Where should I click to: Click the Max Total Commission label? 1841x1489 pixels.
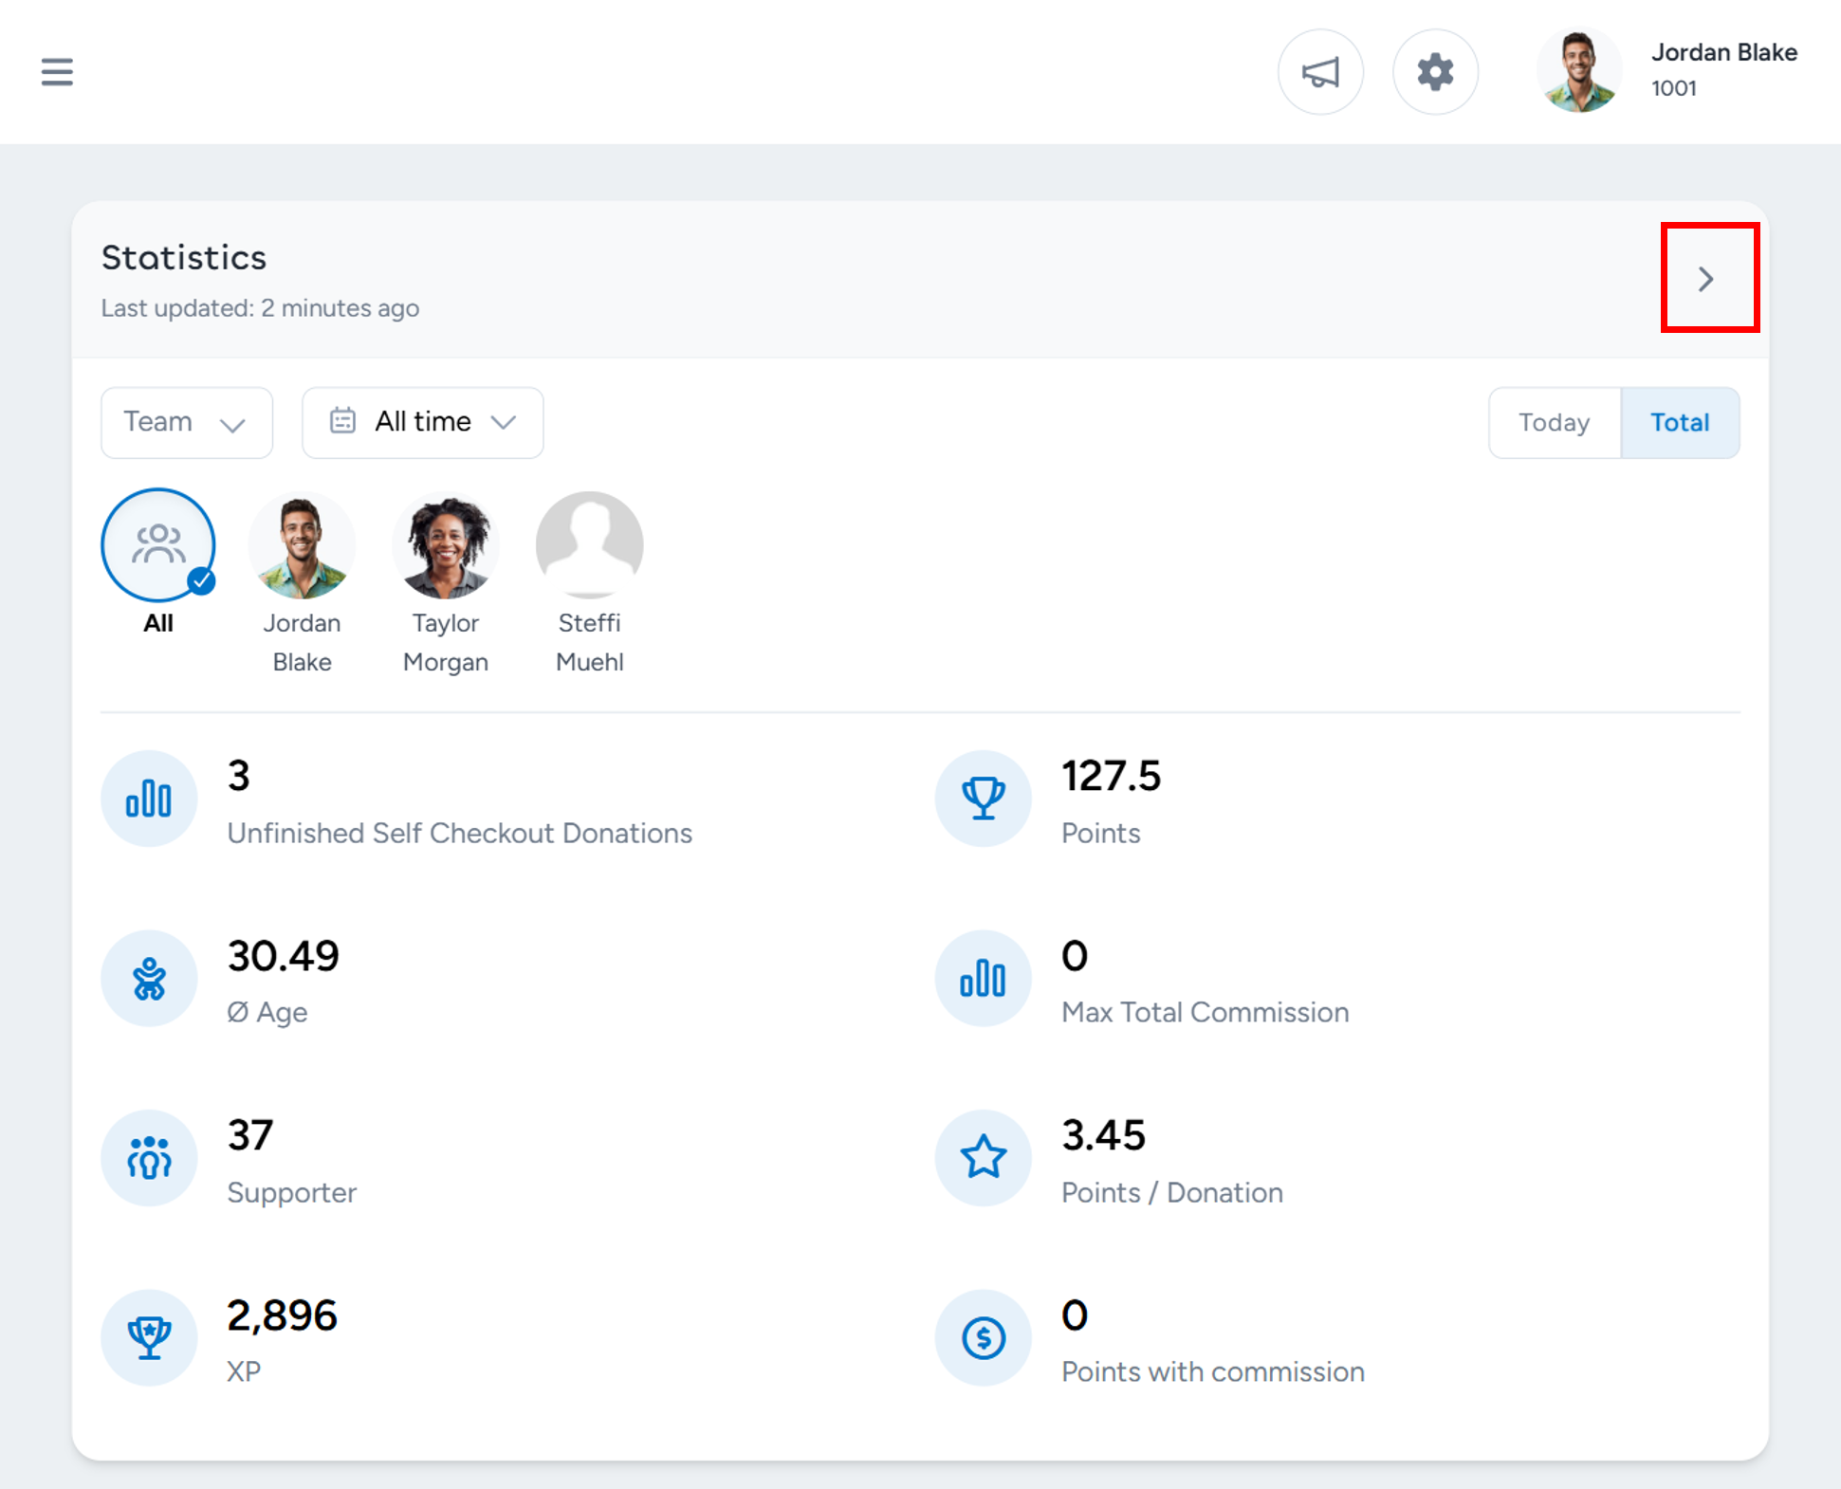[1205, 1012]
